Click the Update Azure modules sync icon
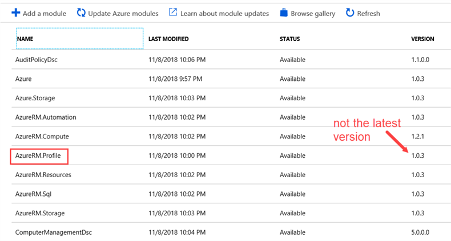 tap(81, 13)
